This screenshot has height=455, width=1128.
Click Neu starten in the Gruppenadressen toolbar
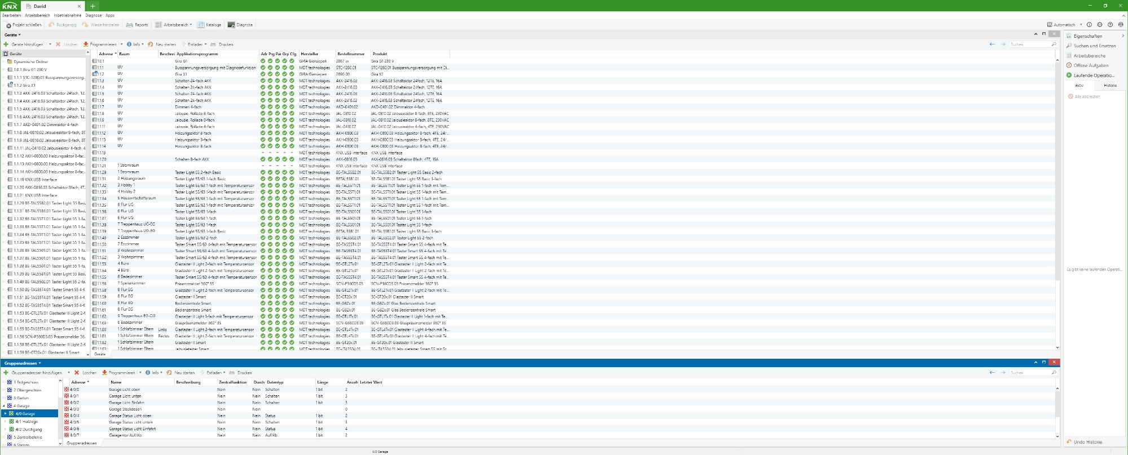click(x=180, y=373)
